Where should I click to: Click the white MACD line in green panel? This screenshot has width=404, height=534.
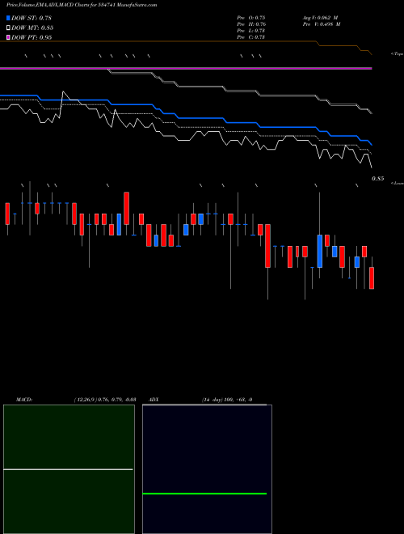(68, 469)
